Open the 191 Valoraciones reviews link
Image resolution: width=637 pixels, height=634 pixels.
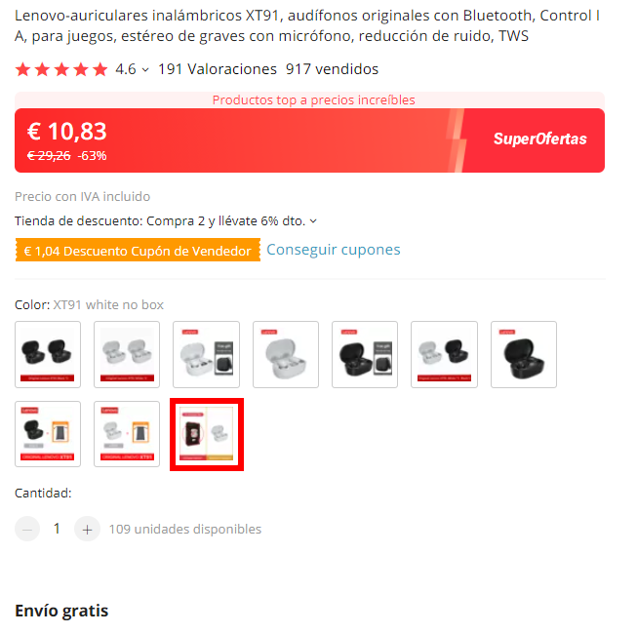pyautogui.click(x=218, y=69)
